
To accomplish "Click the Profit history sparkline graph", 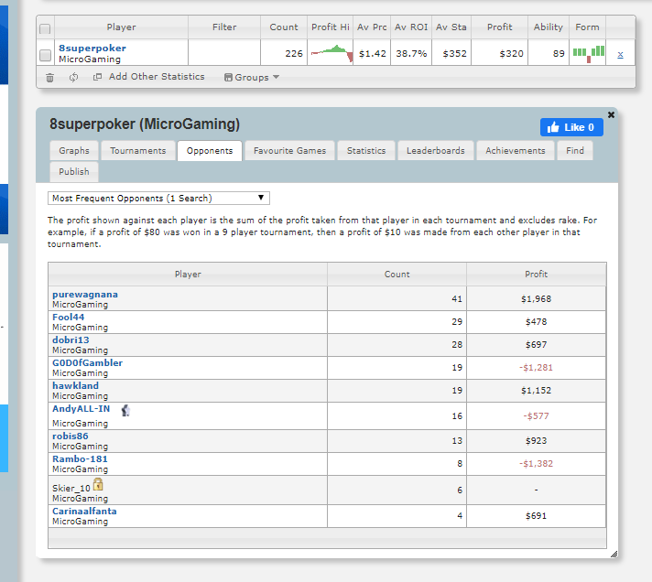I will click(x=331, y=53).
